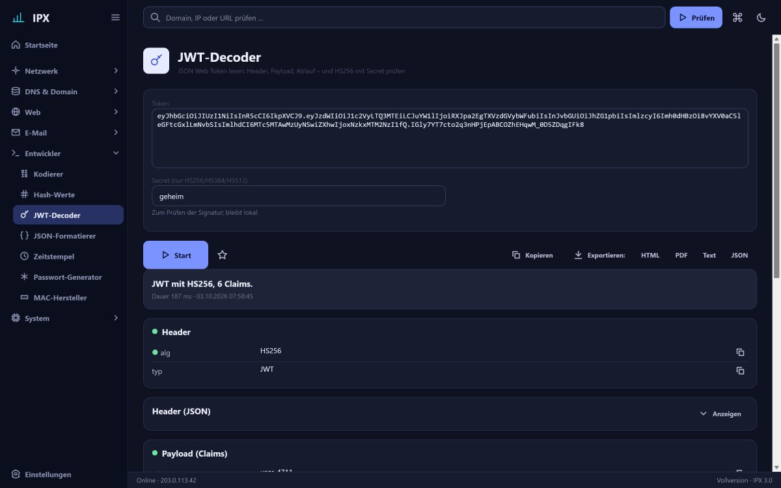Click the JWT-Decoder key logo tile
Viewport: 781px width, 488px height.
[156, 61]
